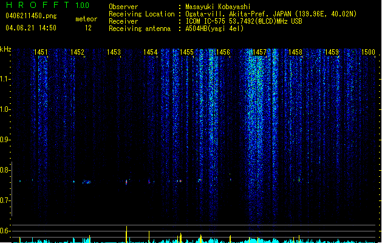Screen dimensions: 382x243
Task: Click the 1452 time marker
Action: [x=77, y=52]
